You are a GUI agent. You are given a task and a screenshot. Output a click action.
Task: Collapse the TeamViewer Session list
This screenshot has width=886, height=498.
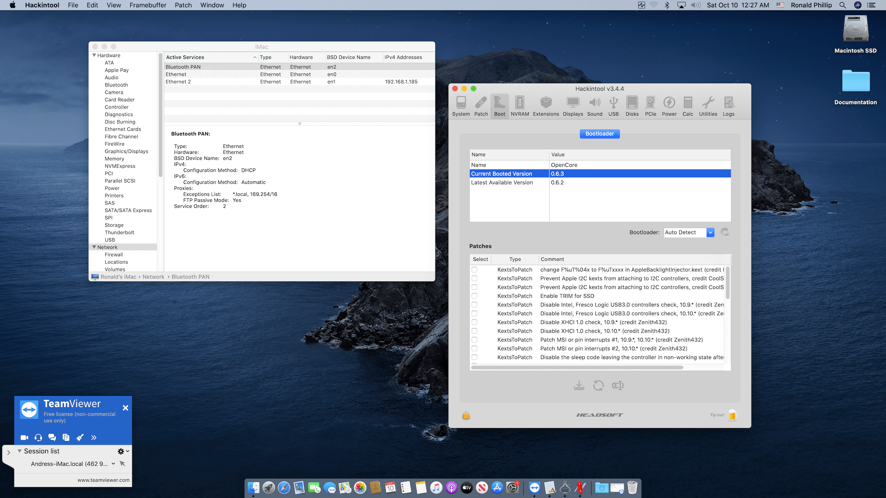tap(19, 451)
